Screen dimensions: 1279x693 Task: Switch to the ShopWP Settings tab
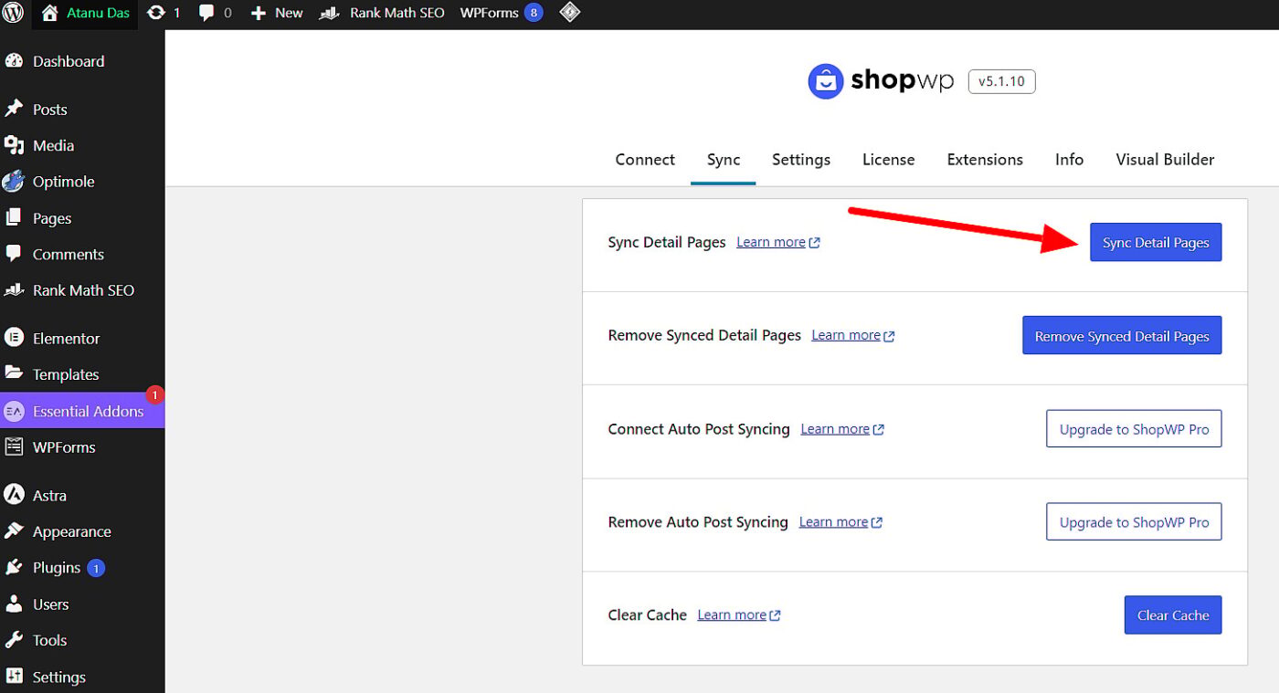(801, 159)
